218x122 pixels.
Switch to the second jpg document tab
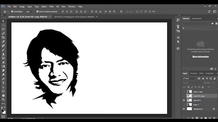(75, 17)
